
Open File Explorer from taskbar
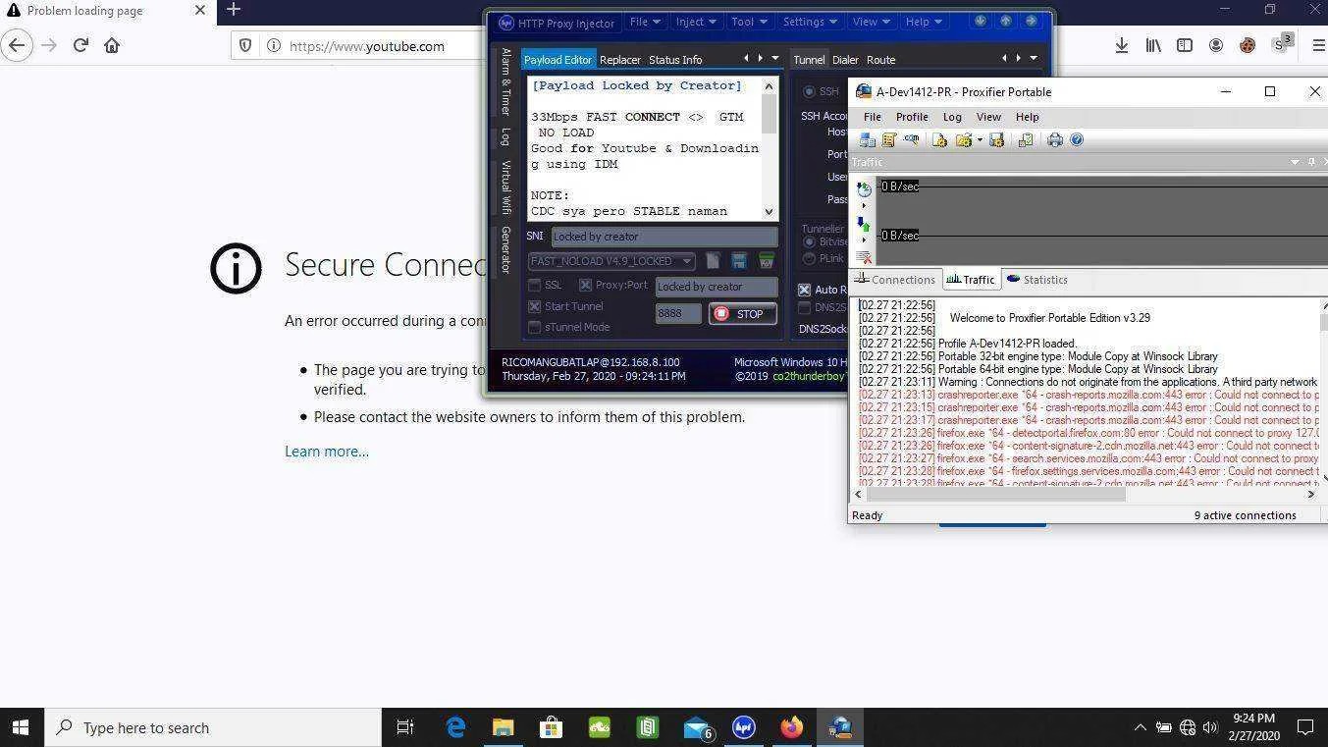pyautogui.click(x=504, y=727)
